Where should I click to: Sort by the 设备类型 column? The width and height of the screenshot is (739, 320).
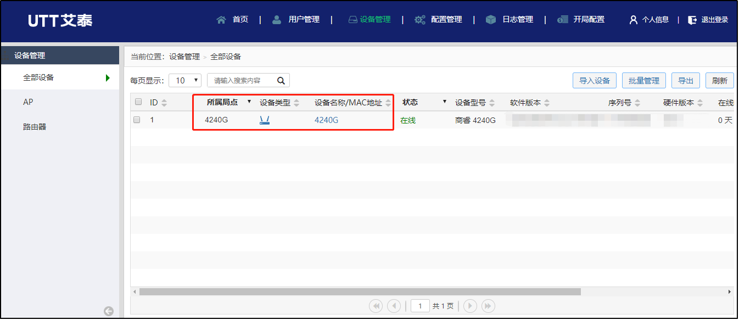[296, 103]
